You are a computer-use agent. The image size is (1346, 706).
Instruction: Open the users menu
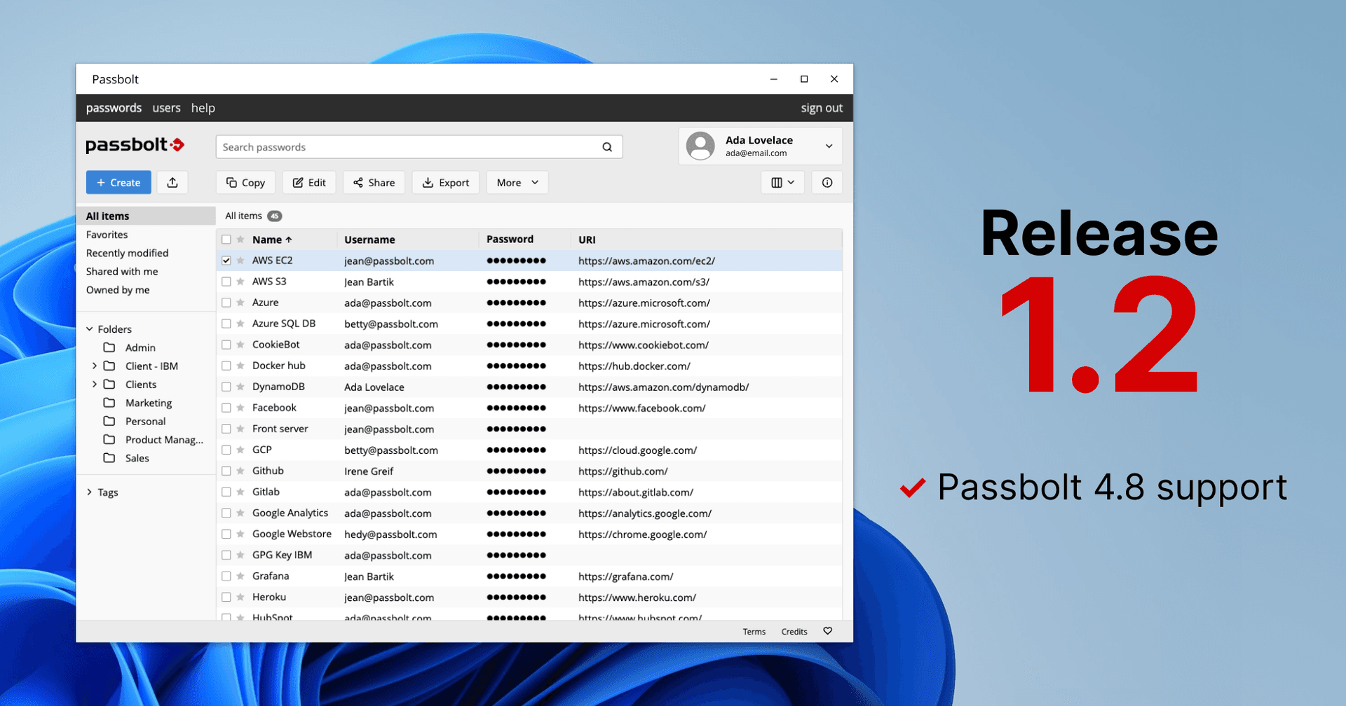[x=166, y=108]
